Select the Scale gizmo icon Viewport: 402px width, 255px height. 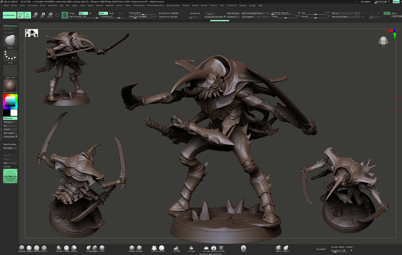[x=42, y=15]
